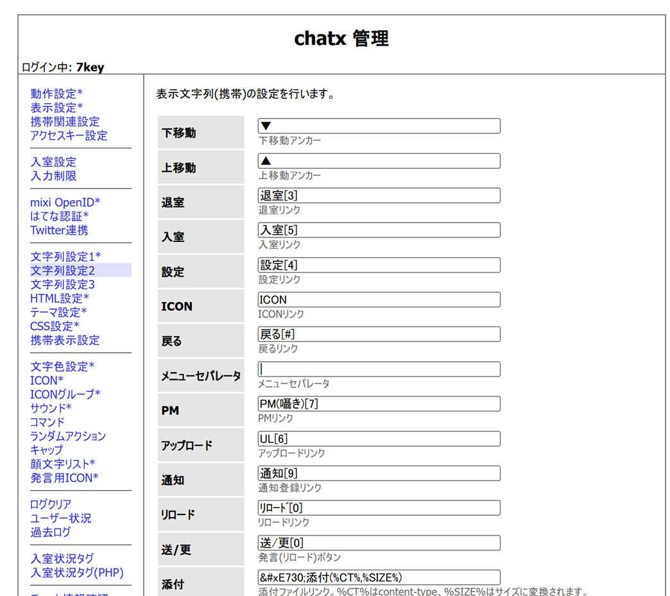This screenshot has height=596, width=670.
Task: Switch to 文字列設定3 page
Action: click(x=62, y=284)
